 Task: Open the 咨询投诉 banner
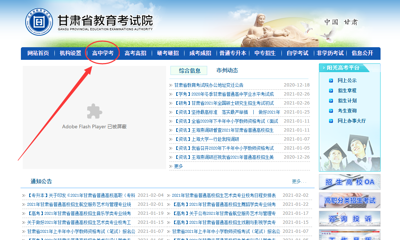[x=349, y=219]
